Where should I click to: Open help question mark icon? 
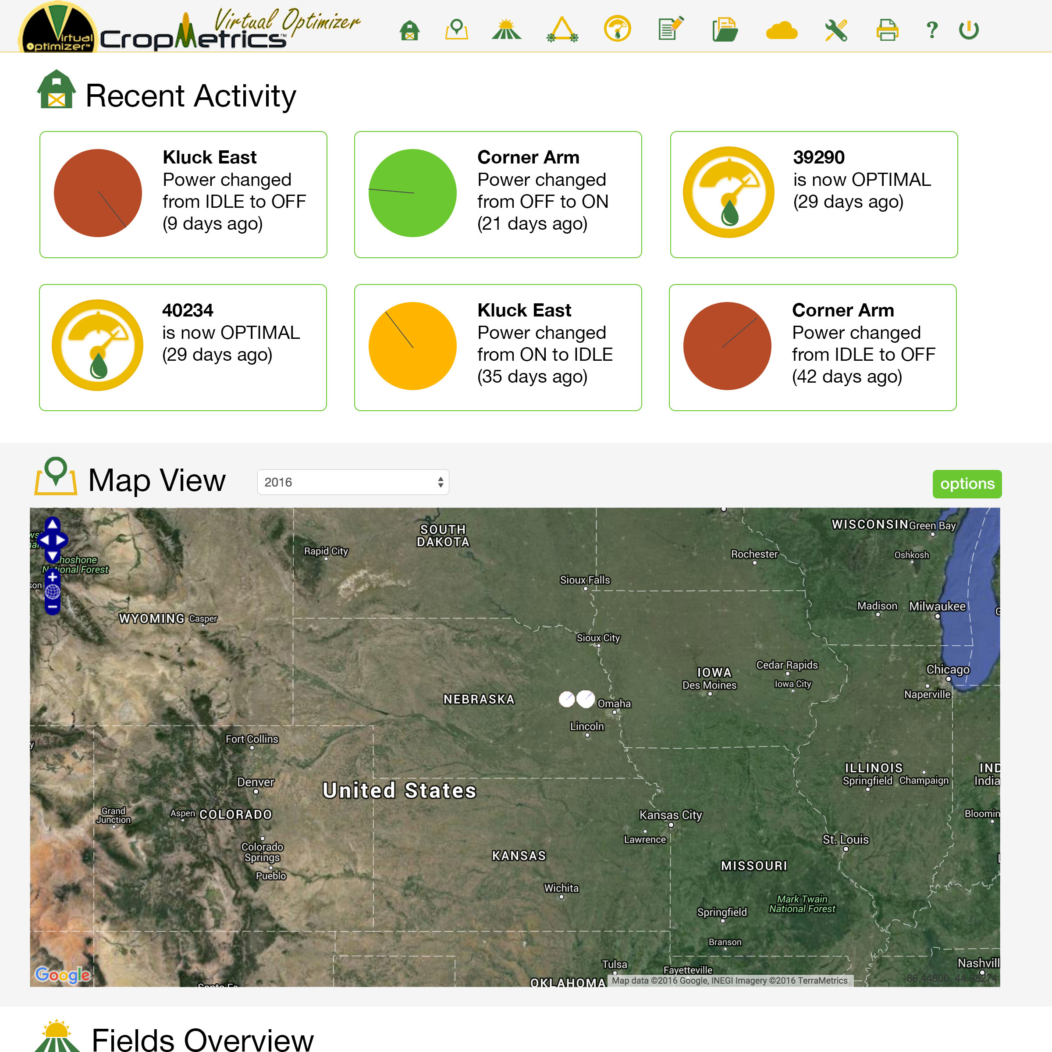(x=931, y=30)
